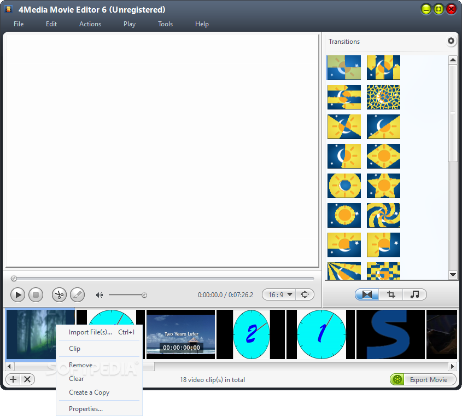462x416 pixels.
Task: Click the Export Movie button
Action: point(423,379)
